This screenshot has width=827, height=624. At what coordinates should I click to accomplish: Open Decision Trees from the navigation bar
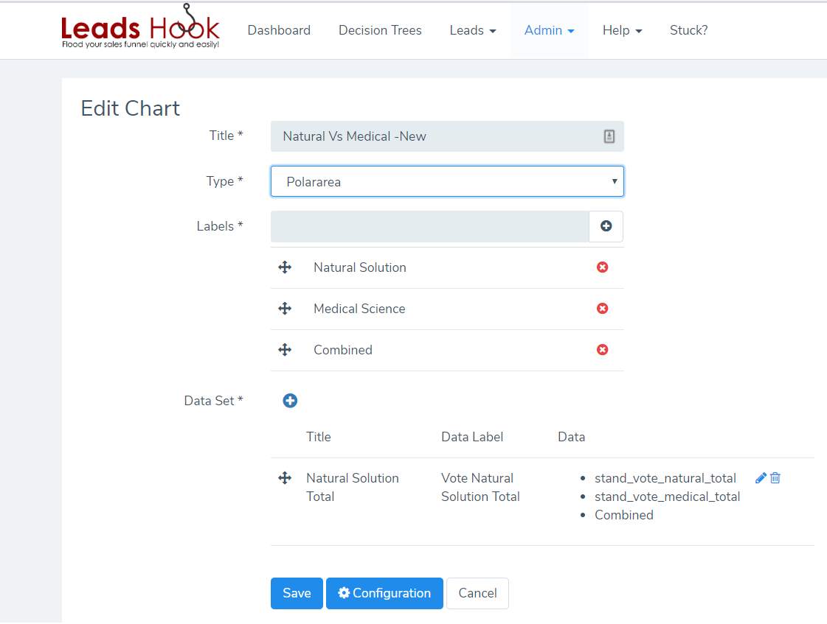click(380, 30)
